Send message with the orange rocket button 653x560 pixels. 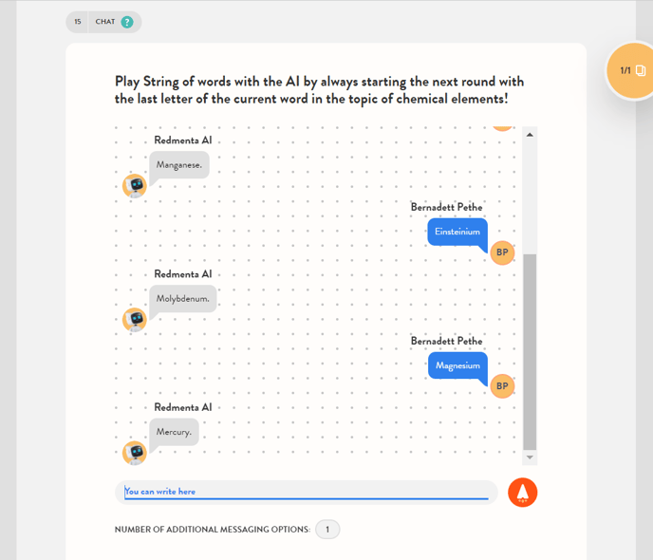pyautogui.click(x=523, y=492)
